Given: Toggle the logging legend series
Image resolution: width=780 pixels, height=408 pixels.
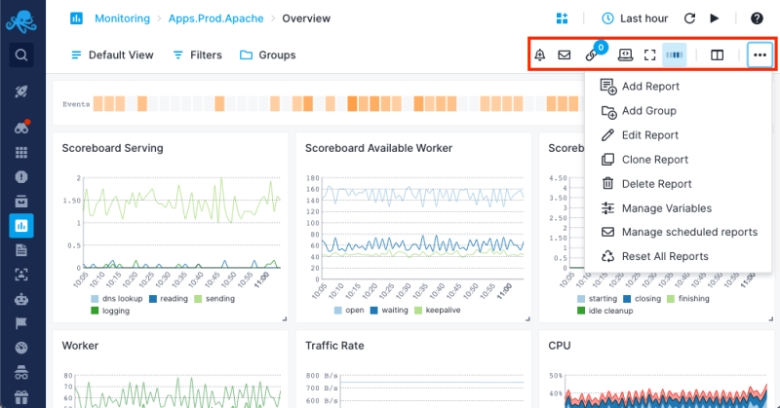Looking at the screenshot, I should point(110,311).
